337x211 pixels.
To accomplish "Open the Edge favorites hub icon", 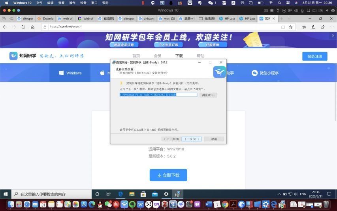I will tap(304, 27).
